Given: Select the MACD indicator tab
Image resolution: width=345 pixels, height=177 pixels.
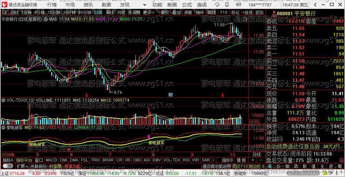Looking at the screenshot, I should (51, 160).
